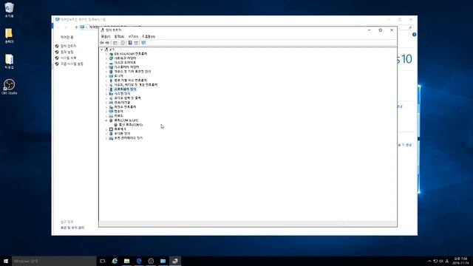473x266 pixels.
Task: Scan for hardware changes with monitor toolbar icon
Action: coord(143,43)
